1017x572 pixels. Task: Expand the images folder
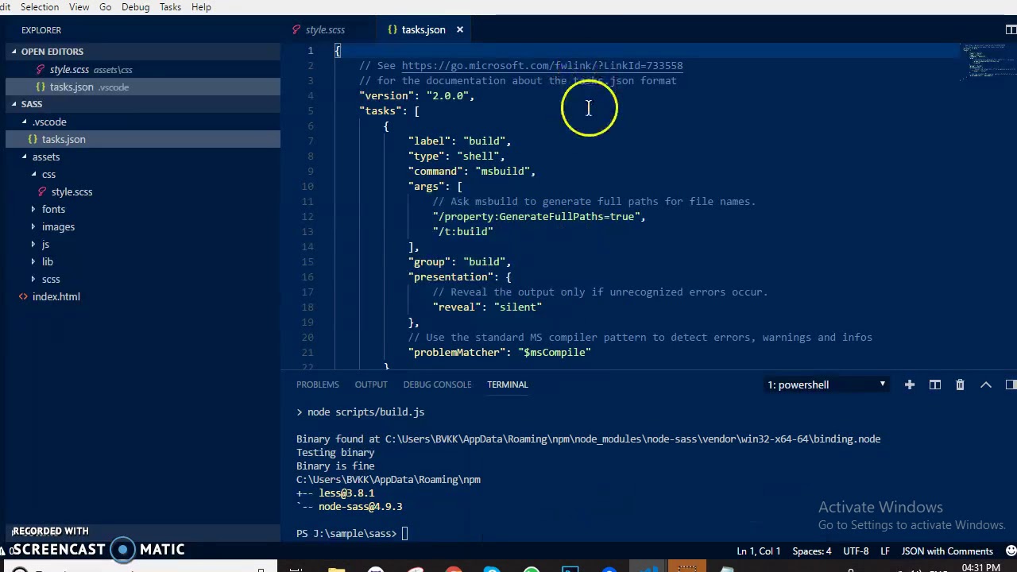(33, 226)
